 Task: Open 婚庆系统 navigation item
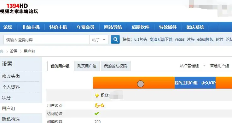195,27
